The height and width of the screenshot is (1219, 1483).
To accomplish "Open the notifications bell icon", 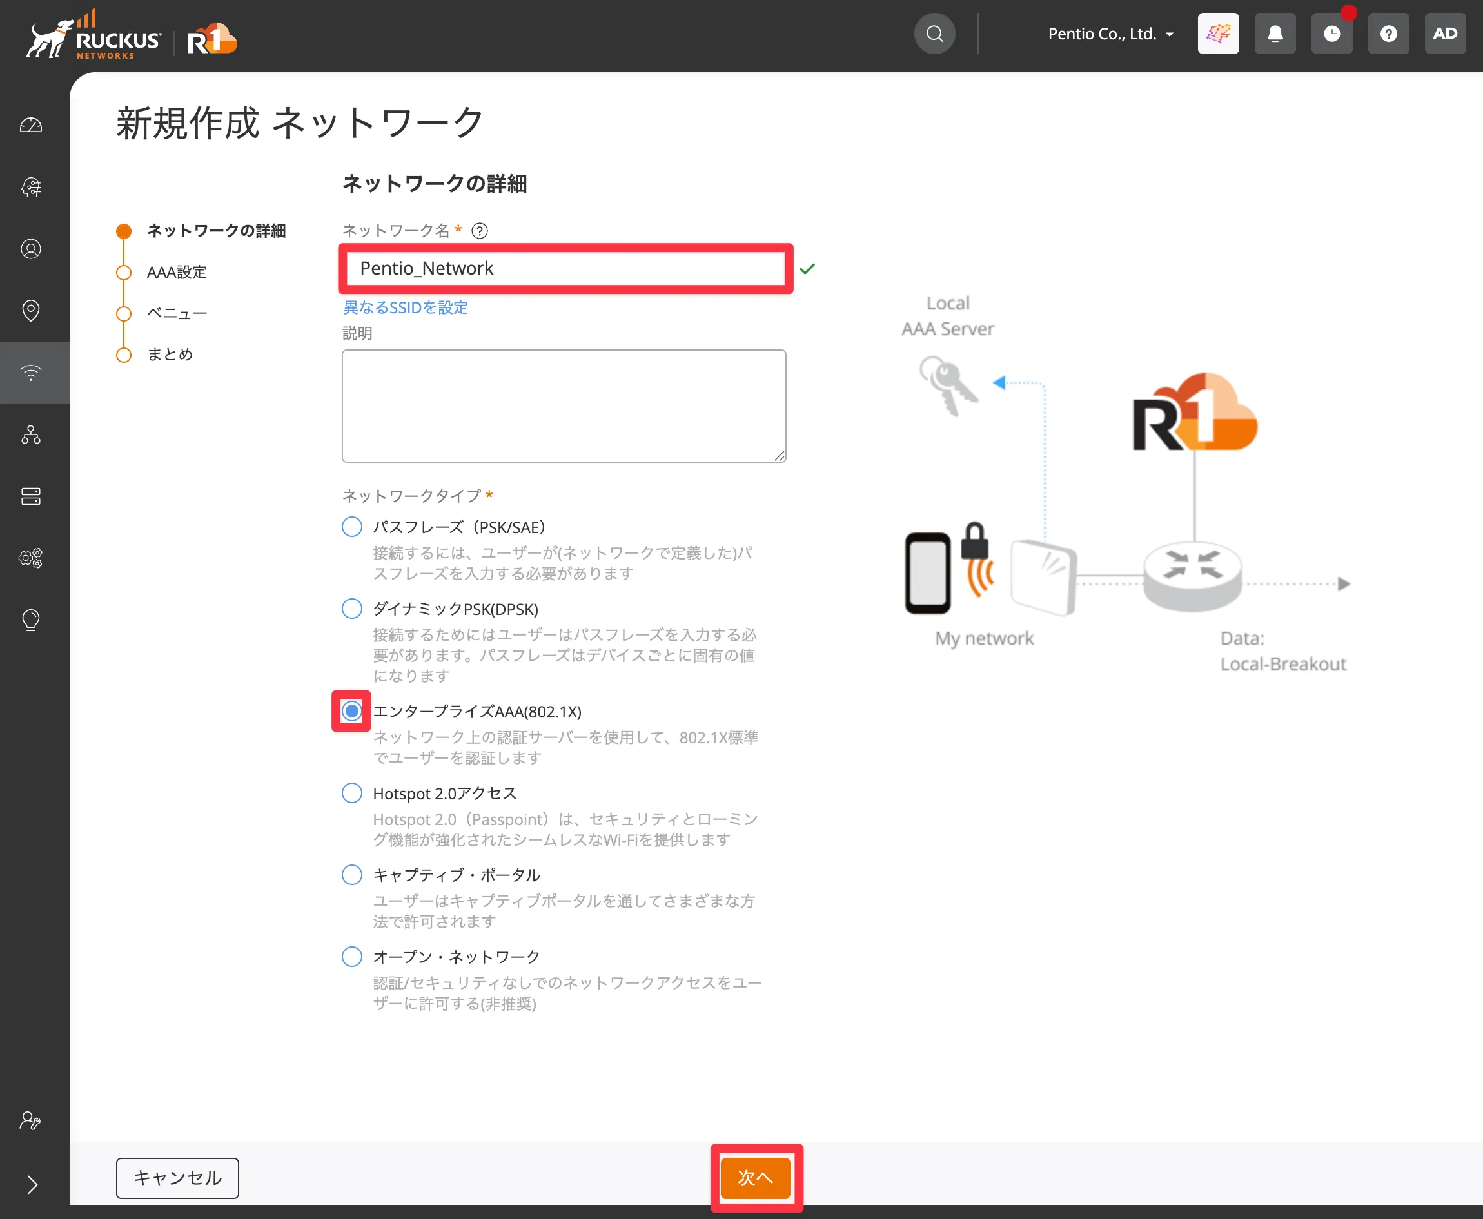I will pos(1275,34).
